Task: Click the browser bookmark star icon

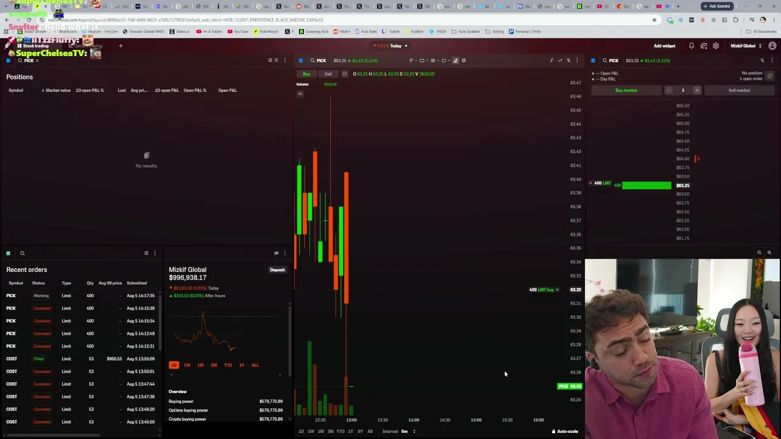Action: 654,20
